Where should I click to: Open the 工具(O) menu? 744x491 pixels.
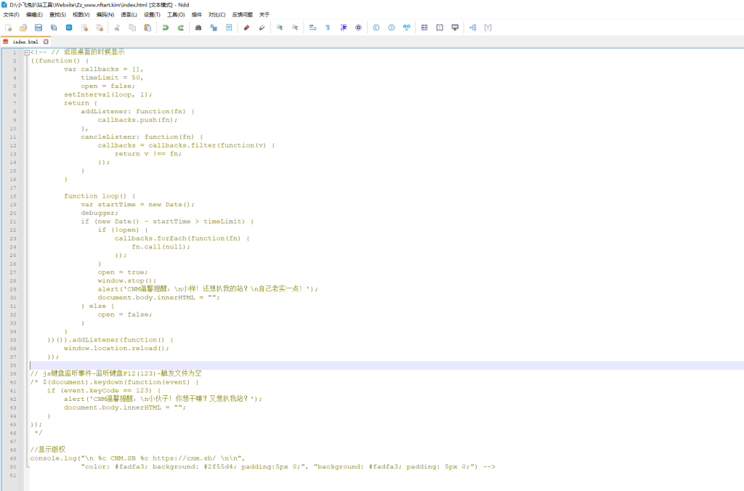[176, 15]
